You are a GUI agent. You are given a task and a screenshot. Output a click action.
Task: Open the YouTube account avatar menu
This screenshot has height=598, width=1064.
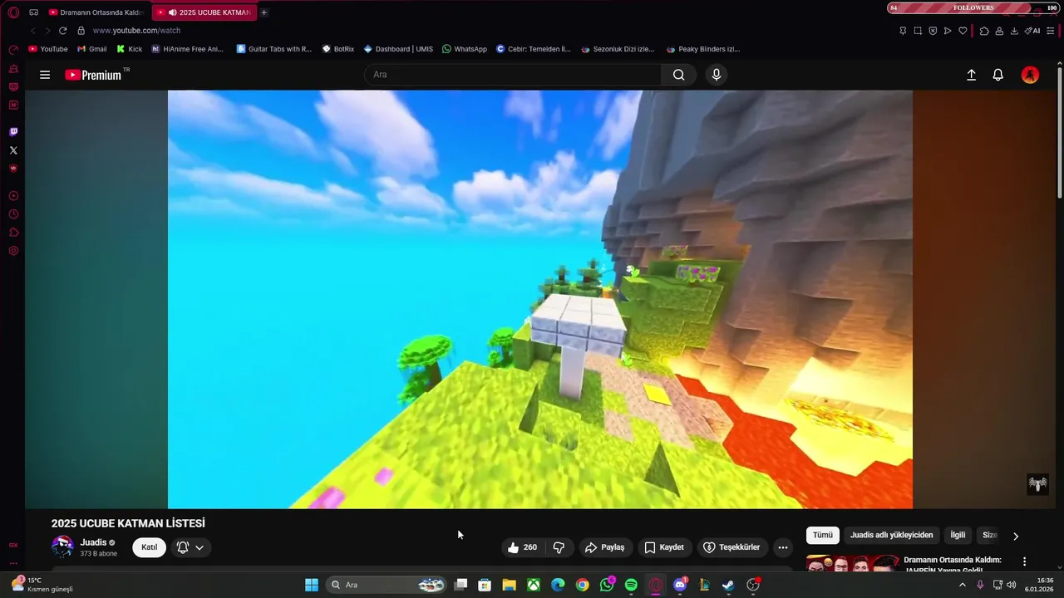(x=1030, y=75)
